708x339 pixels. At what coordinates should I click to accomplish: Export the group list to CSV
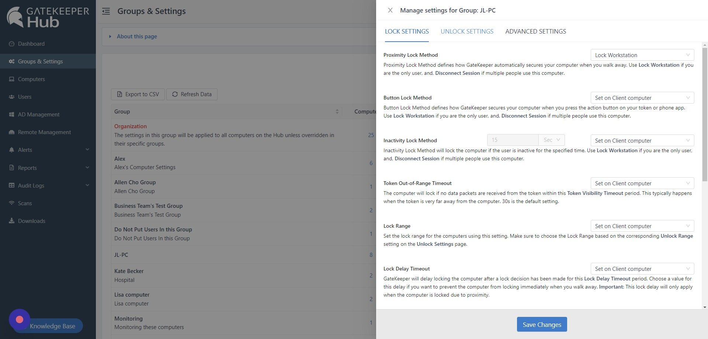pos(138,94)
